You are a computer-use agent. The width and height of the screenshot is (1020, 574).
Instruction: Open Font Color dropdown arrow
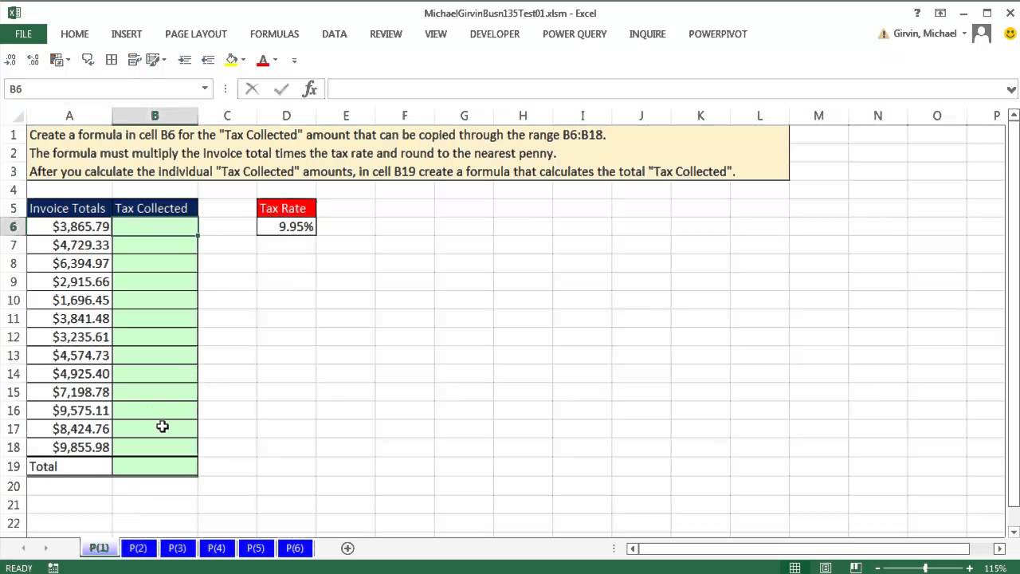pos(275,60)
